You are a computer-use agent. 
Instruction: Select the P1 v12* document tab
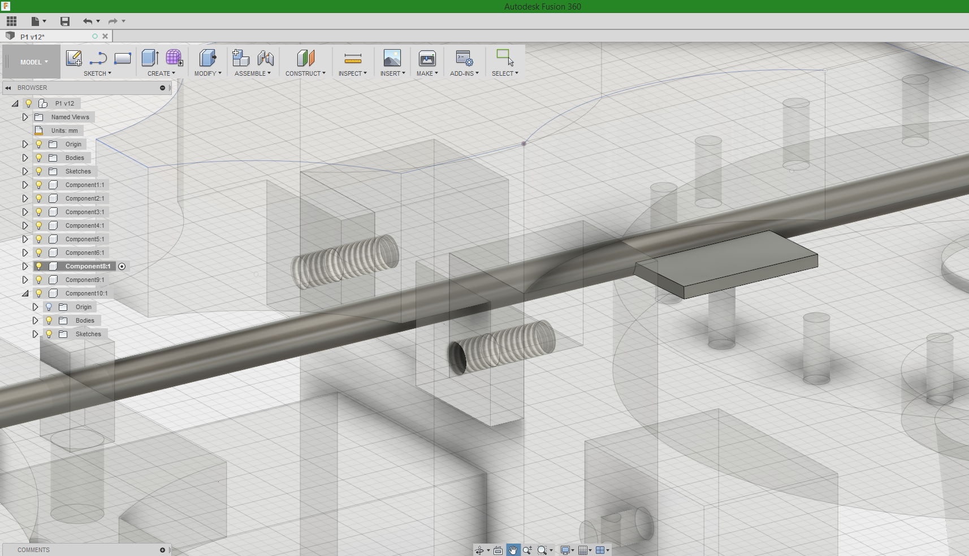click(x=33, y=37)
